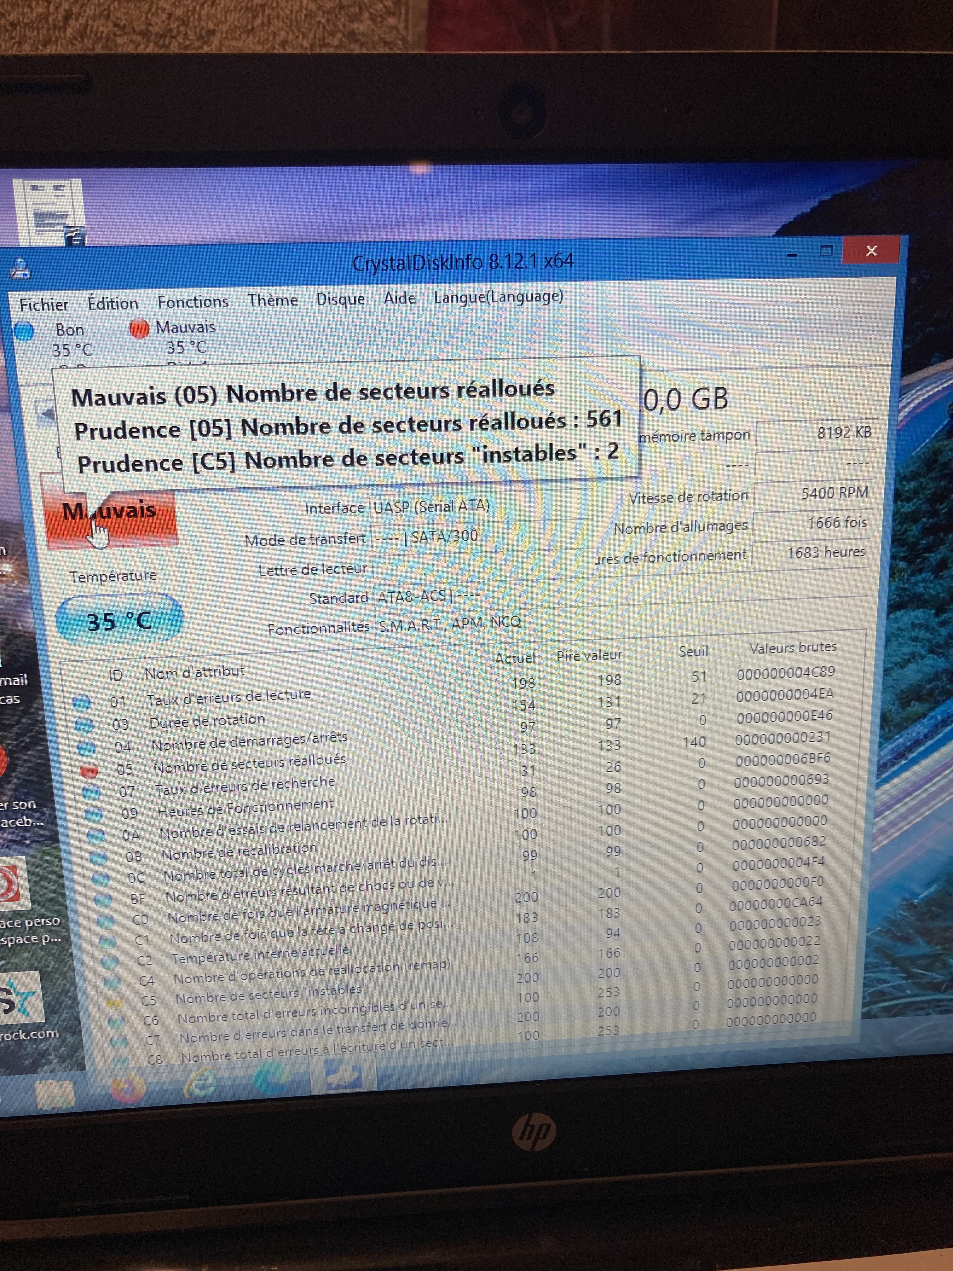Click the power-on hours '1683 heures'
The width and height of the screenshot is (953, 1271).
click(x=811, y=553)
